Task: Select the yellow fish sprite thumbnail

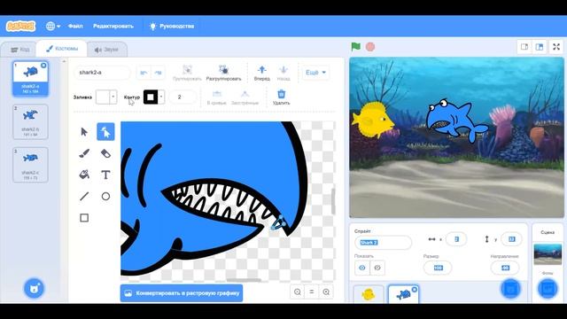Action: (369, 294)
